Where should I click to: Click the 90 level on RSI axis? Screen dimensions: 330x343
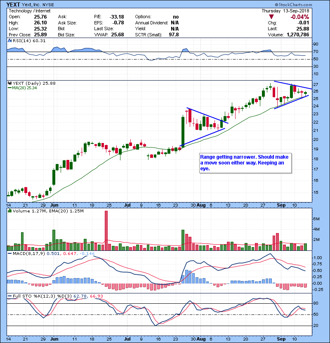coord(316,44)
